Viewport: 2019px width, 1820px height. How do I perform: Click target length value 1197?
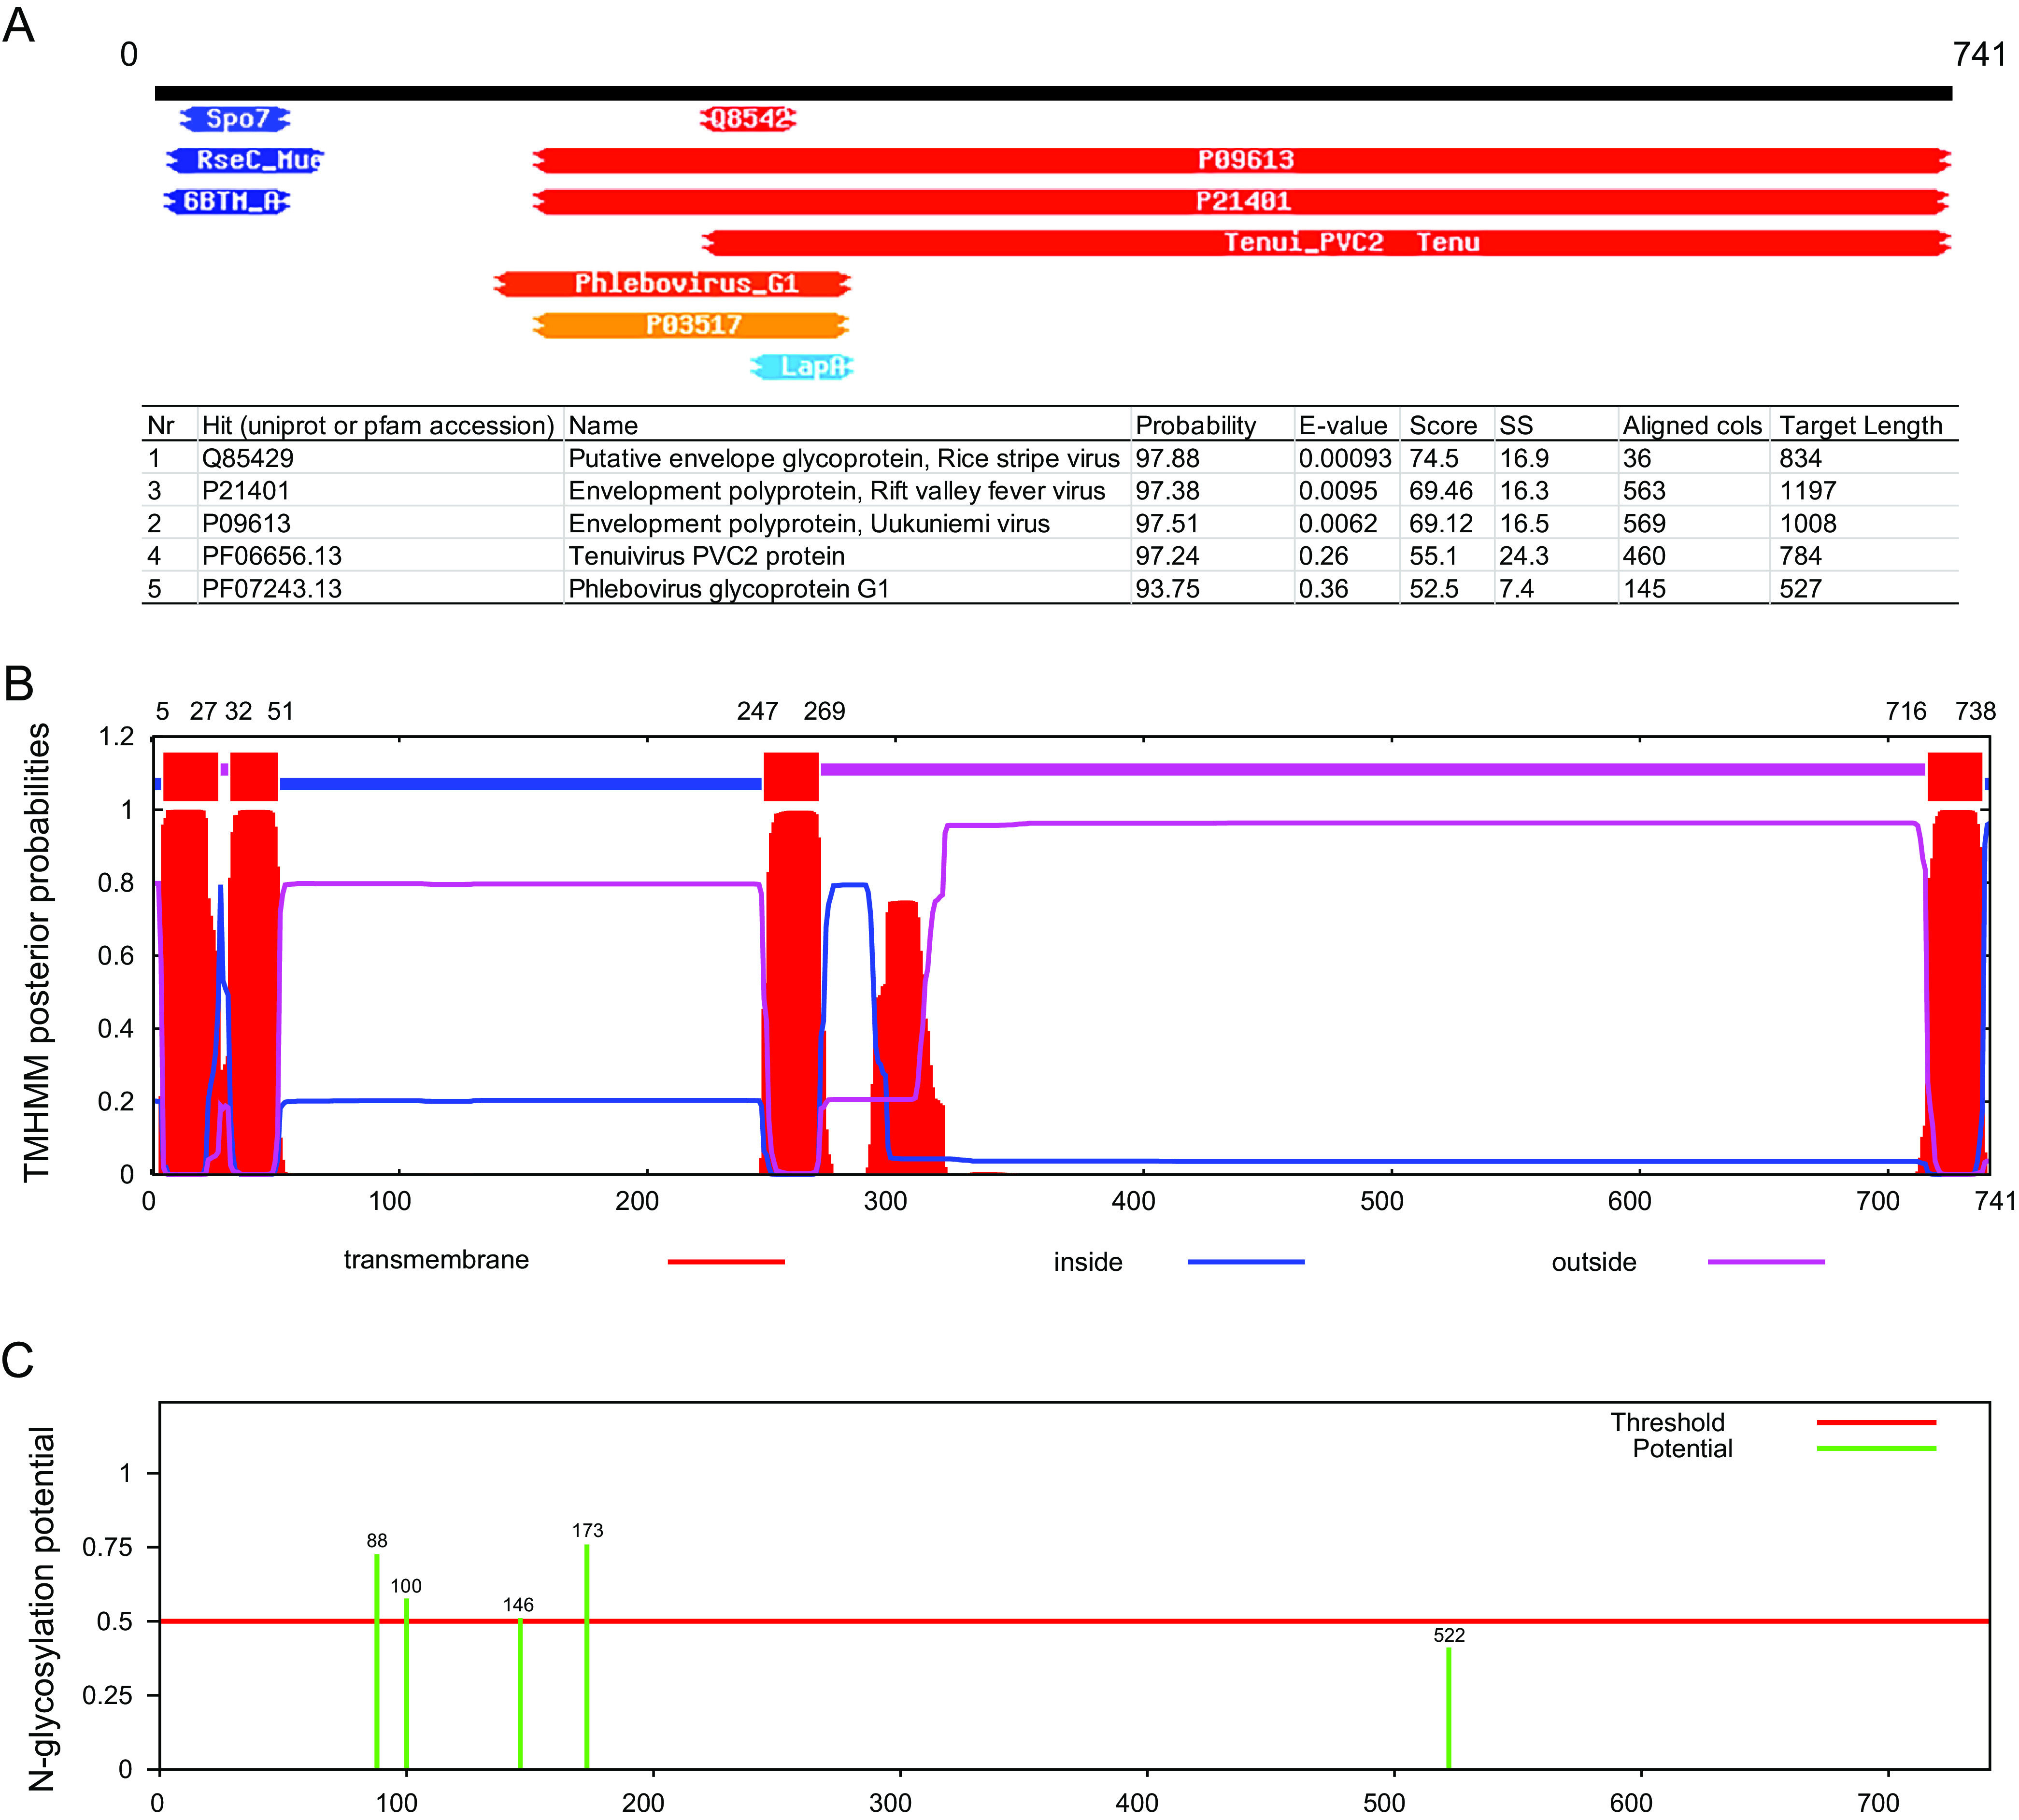tap(1808, 491)
